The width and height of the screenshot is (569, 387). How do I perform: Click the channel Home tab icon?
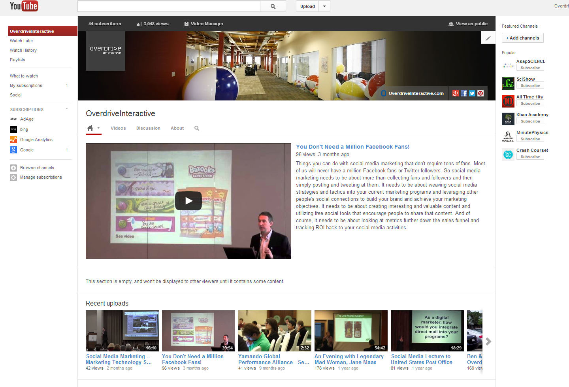tap(90, 128)
